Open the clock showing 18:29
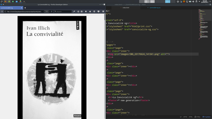Viewport: 212px width, 119px height. [x=205, y=2]
